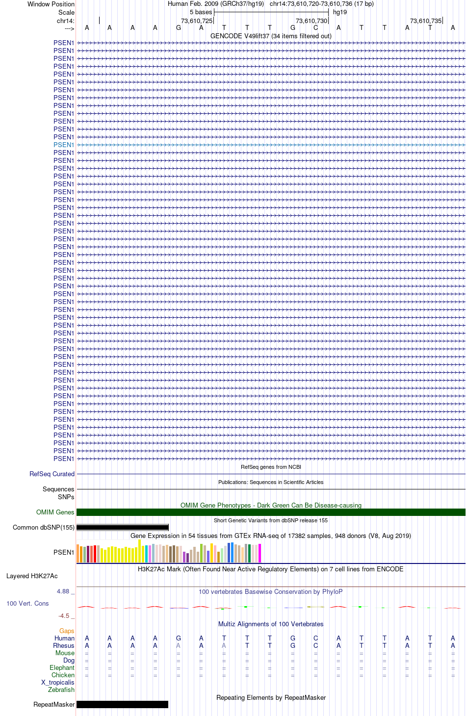Click the 'chr14:' position label
The height and width of the screenshot is (716, 466).
66,21
